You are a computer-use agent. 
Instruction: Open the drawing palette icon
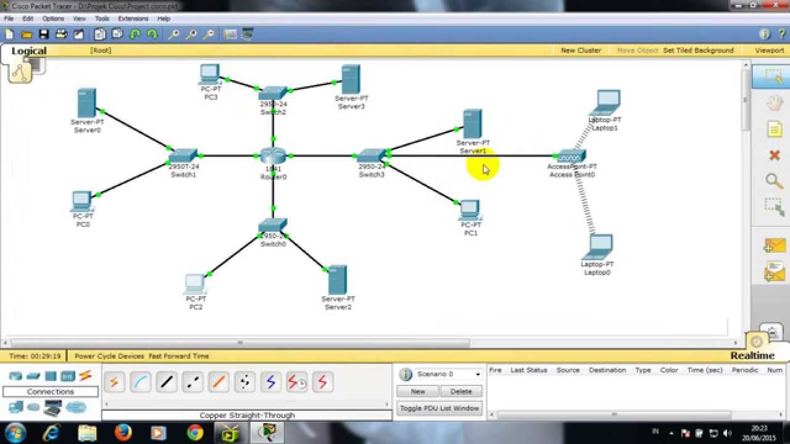230,35
